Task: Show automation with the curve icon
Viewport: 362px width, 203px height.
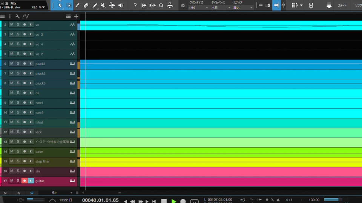Action: [x=25, y=16]
